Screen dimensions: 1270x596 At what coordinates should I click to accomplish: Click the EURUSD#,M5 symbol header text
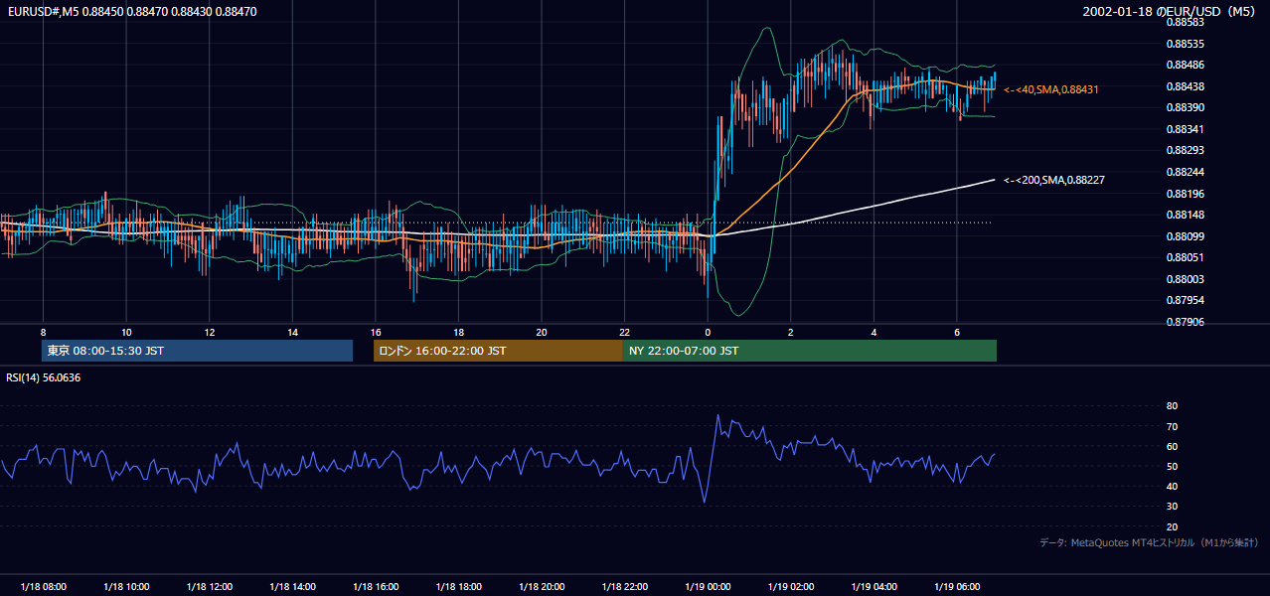pyautogui.click(x=130, y=12)
